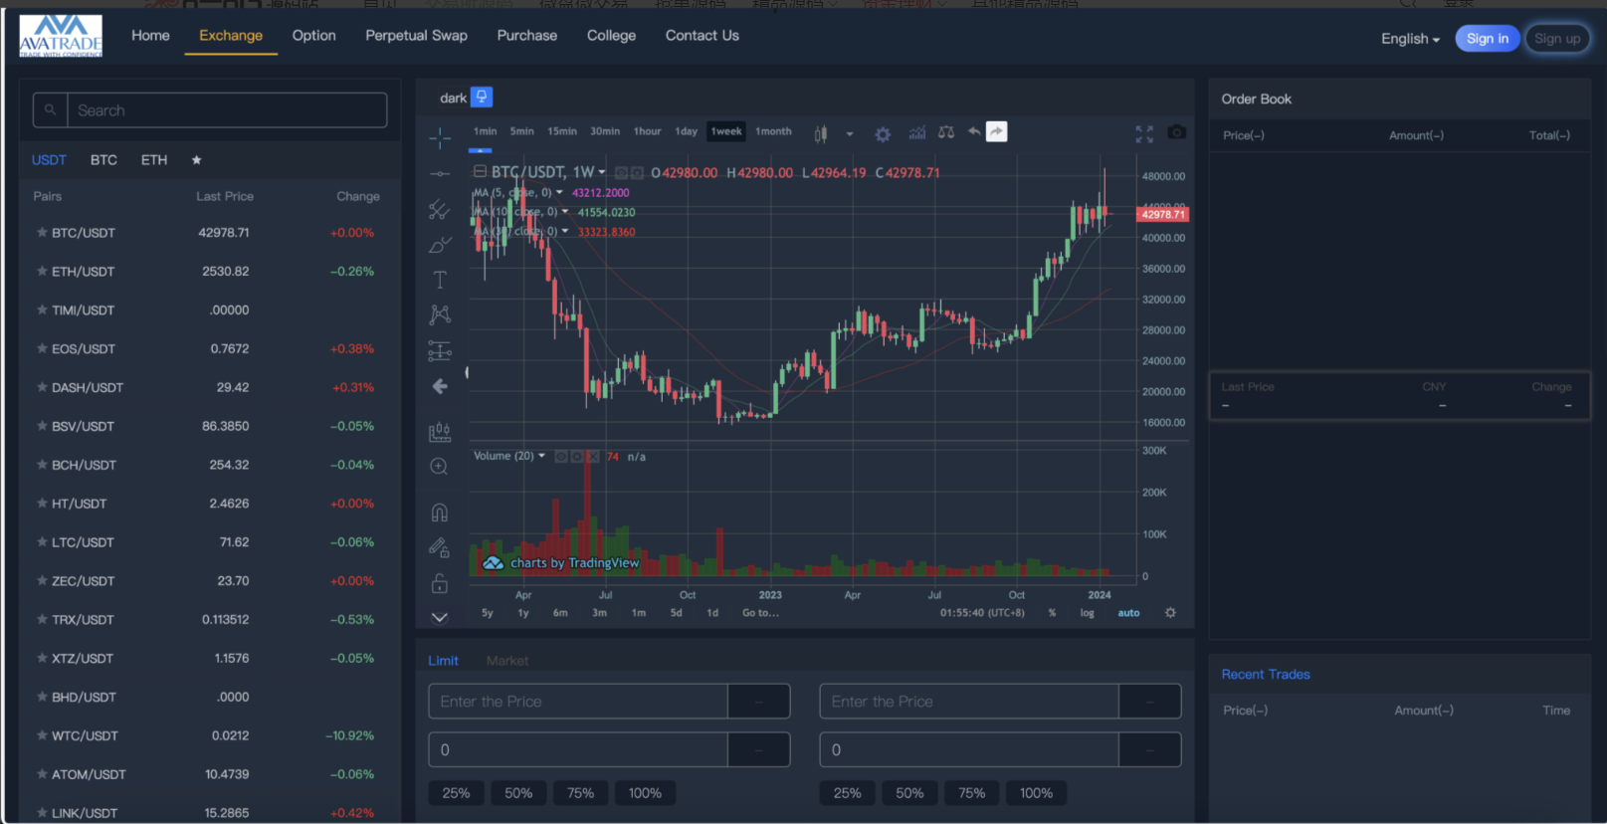The image size is (1607, 824).
Task: Open the Perpetual Swap menu
Action: coord(416,36)
